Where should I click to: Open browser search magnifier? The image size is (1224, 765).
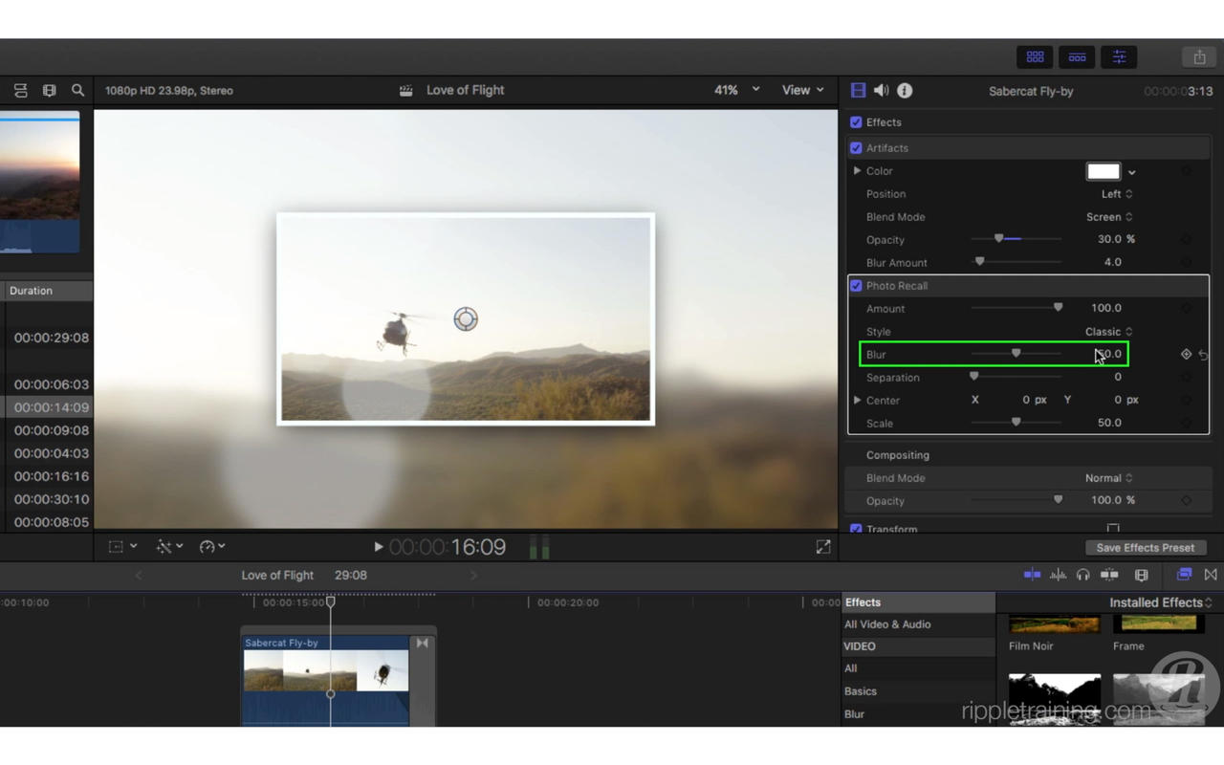(77, 91)
